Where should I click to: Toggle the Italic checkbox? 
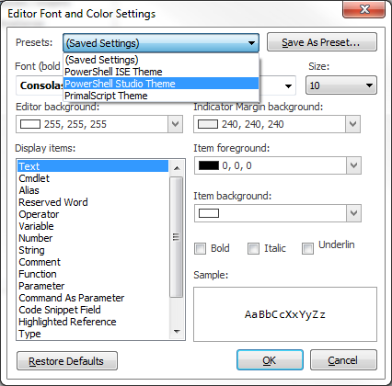click(253, 248)
